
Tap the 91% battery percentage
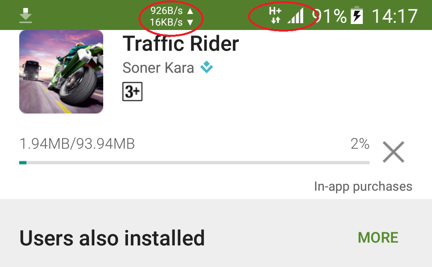[329, 16]
